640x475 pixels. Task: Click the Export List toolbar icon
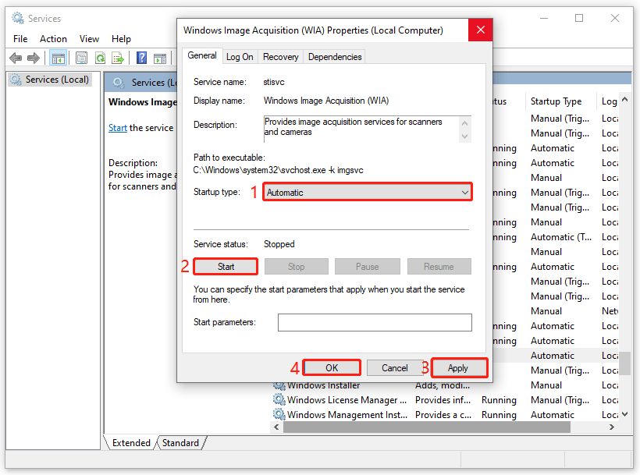118,58
